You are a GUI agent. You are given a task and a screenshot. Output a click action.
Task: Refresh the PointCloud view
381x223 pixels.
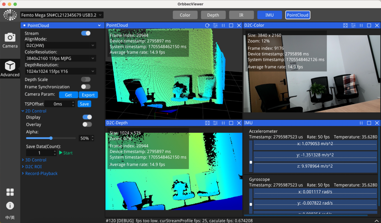pyautogui.click(x=207, y=26)
